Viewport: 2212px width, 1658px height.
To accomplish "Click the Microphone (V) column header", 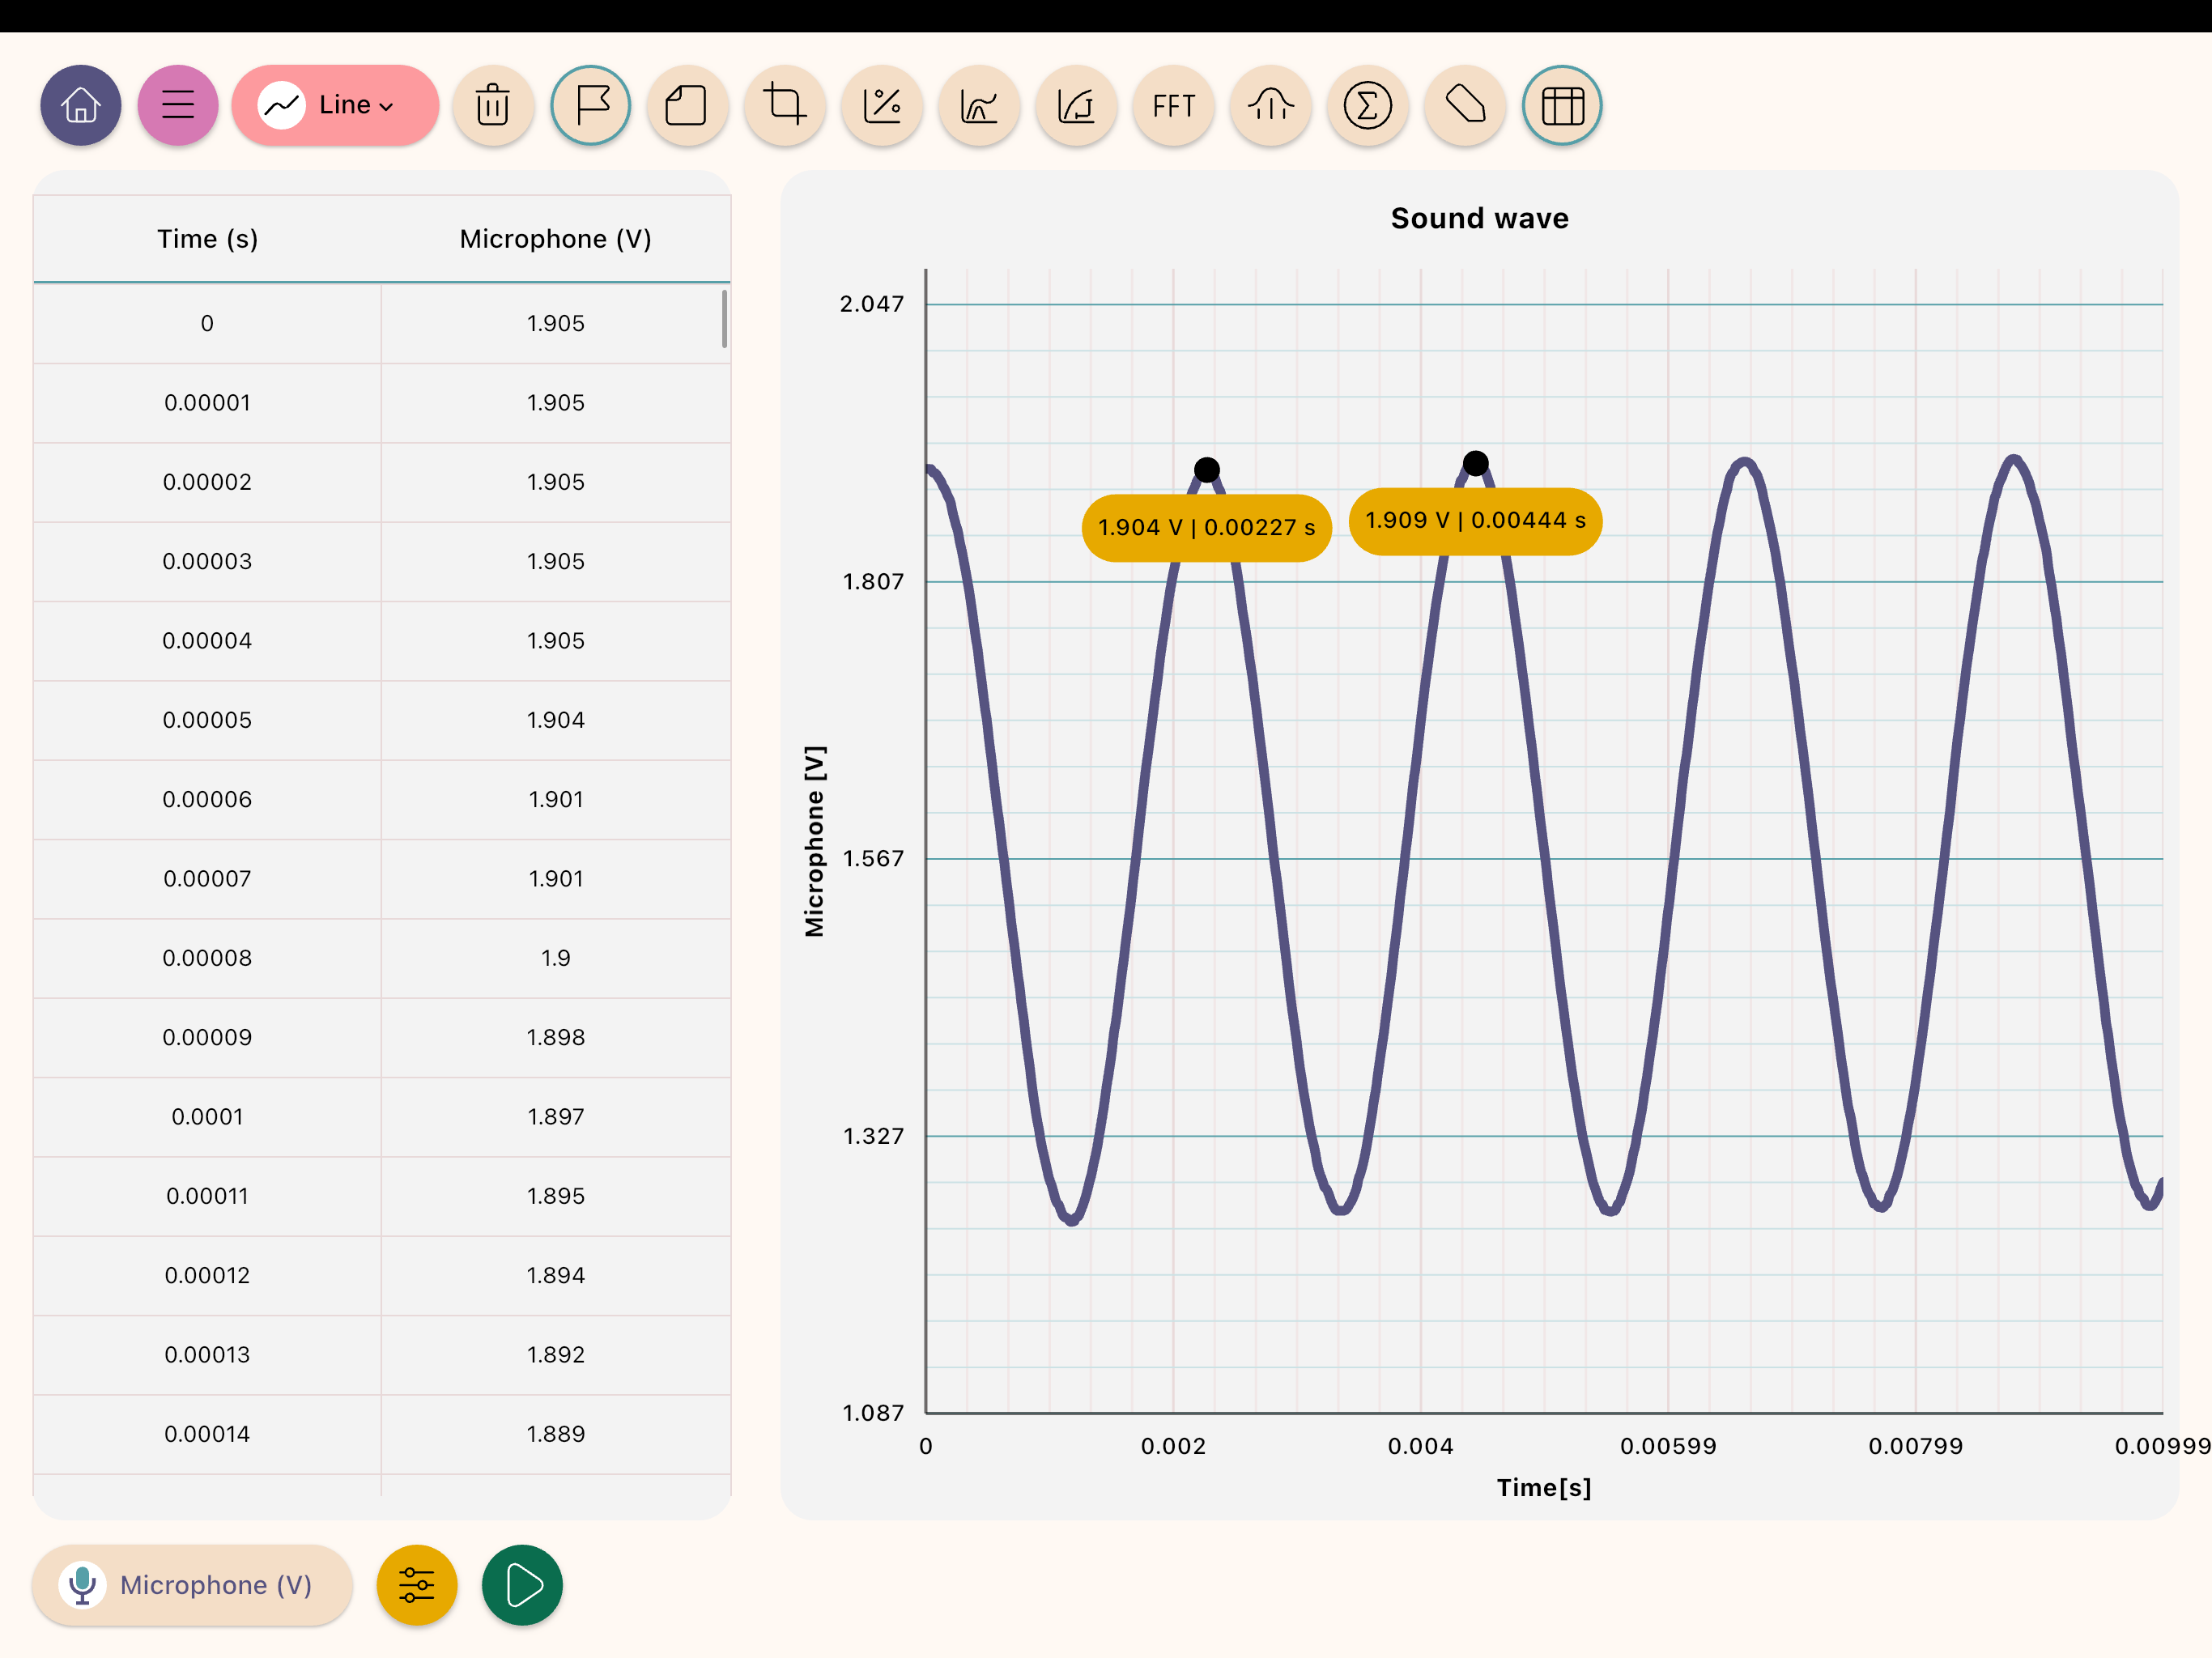I will [x=556, y=239].
